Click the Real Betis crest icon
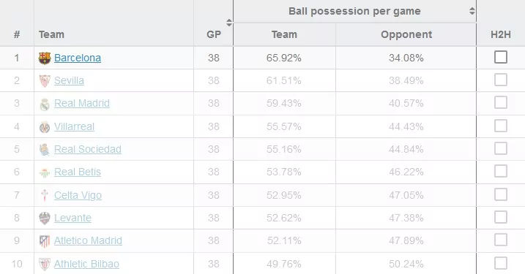The image size is (525, 274). [x=45, y=172]
